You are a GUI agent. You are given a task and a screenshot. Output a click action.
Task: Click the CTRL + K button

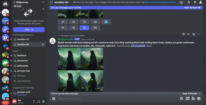point(29,30)
